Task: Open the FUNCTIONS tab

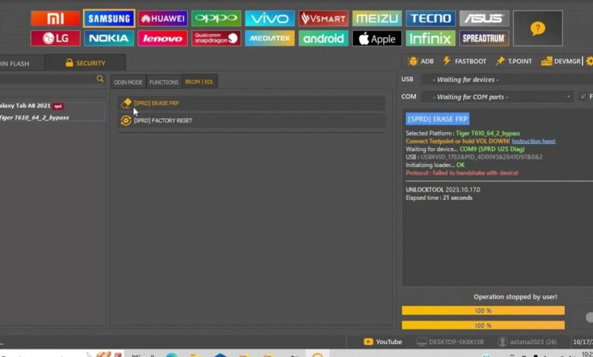Action: (163, 82)
